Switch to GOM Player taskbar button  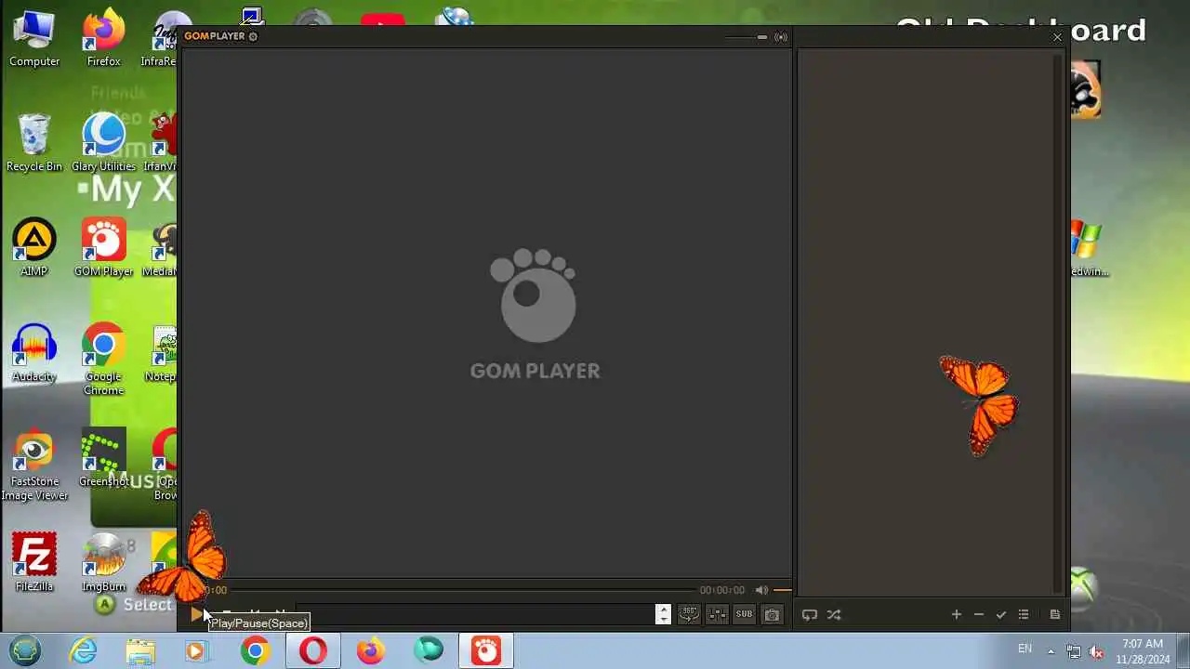click(x=486, y=650)
